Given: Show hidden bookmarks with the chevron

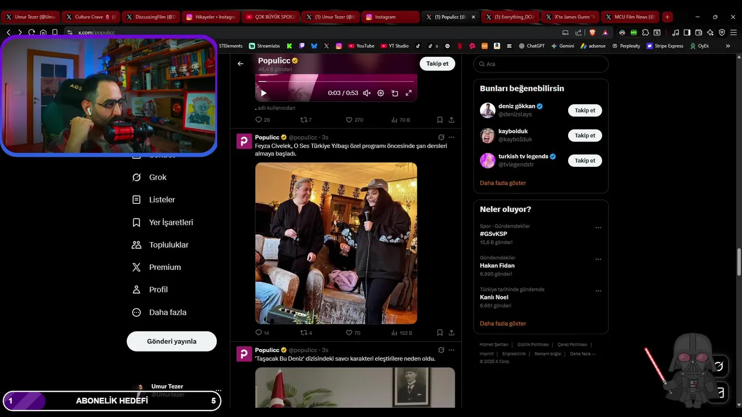Looking at the screenshot, I should point(728,46).
